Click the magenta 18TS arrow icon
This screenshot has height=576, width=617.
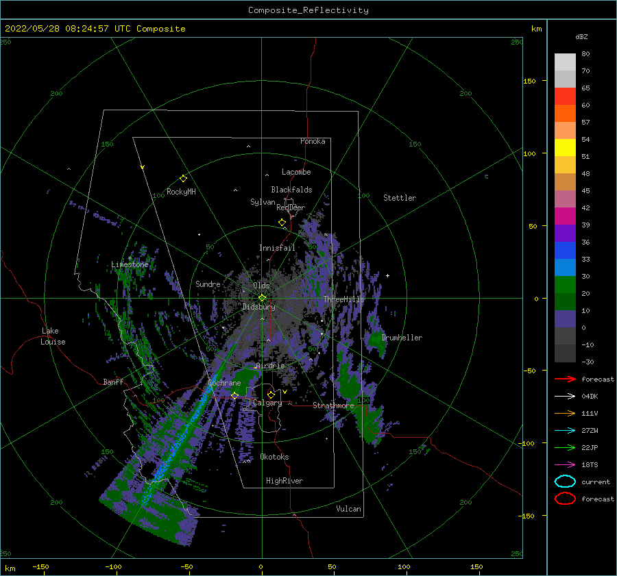point(565,465)
